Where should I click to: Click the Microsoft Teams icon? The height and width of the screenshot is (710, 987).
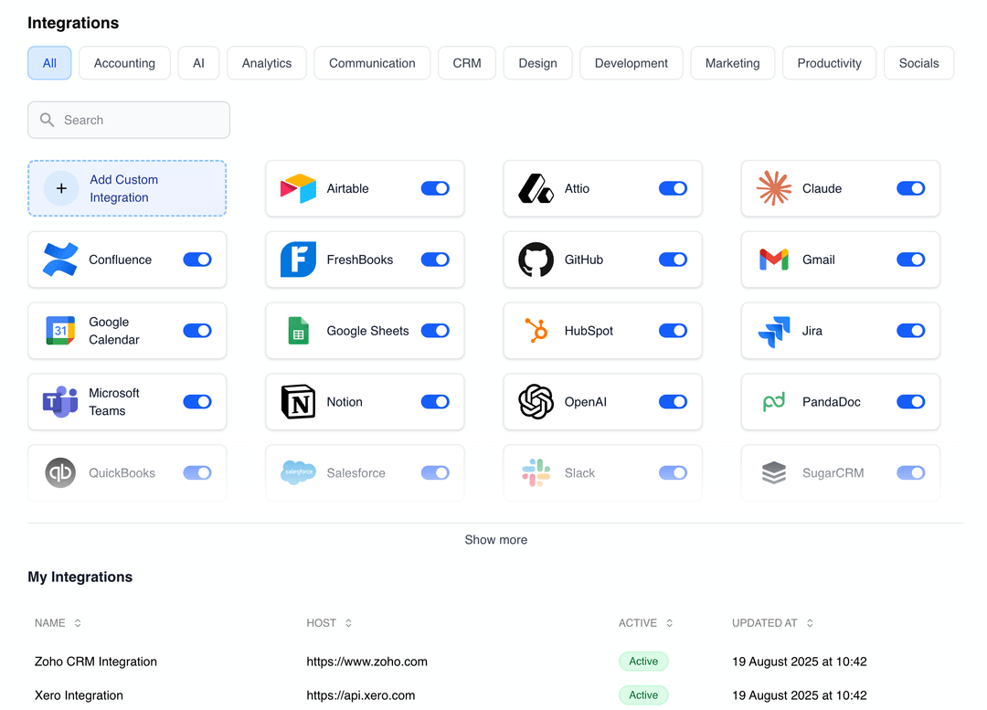tap(60, 402)
